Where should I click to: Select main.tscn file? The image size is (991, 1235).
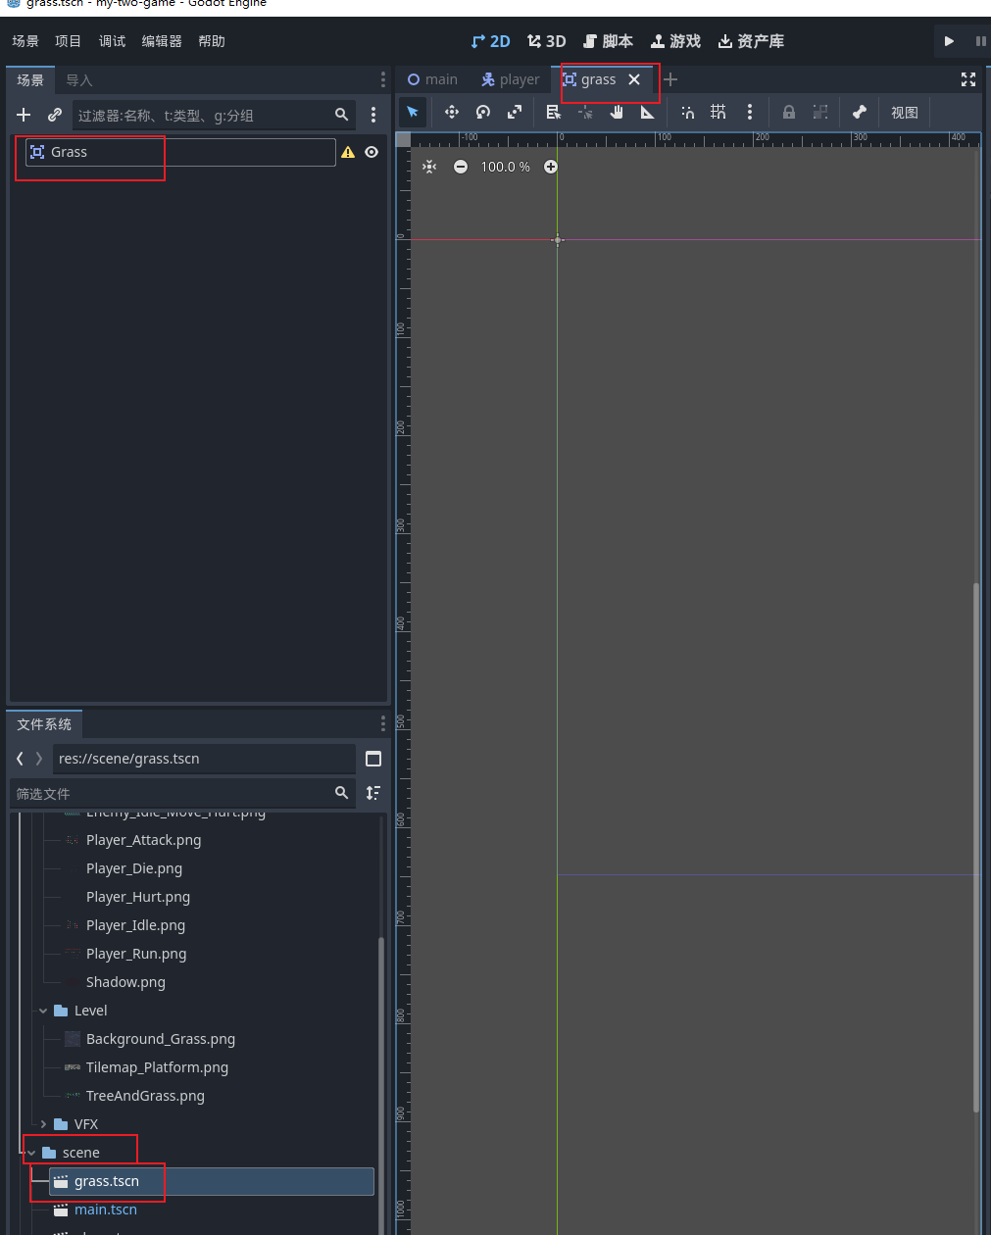point(106,1210)
